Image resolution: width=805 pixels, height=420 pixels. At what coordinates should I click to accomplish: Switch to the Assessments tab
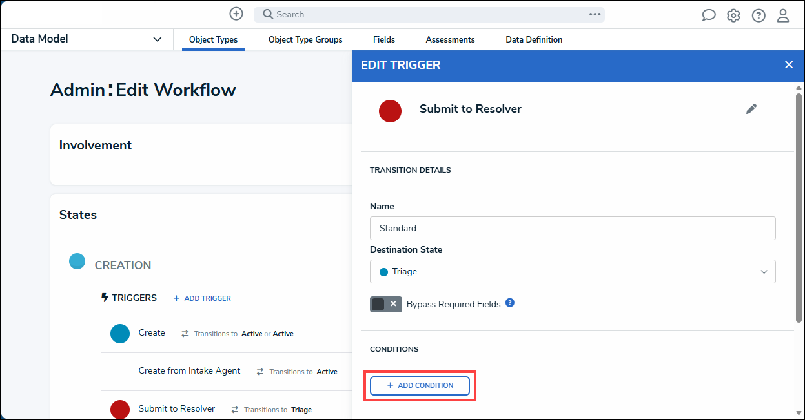point(451,40)
